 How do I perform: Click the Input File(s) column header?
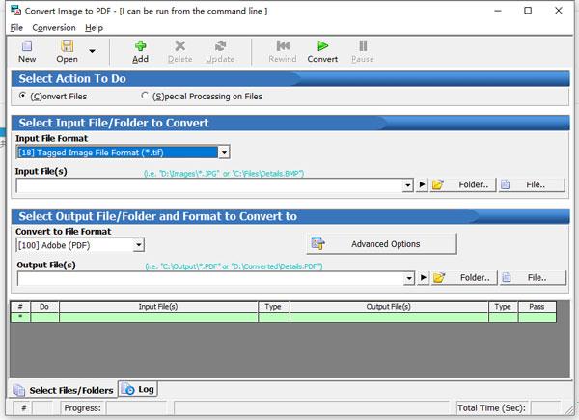pyautogui.click(x=158, y=307)
